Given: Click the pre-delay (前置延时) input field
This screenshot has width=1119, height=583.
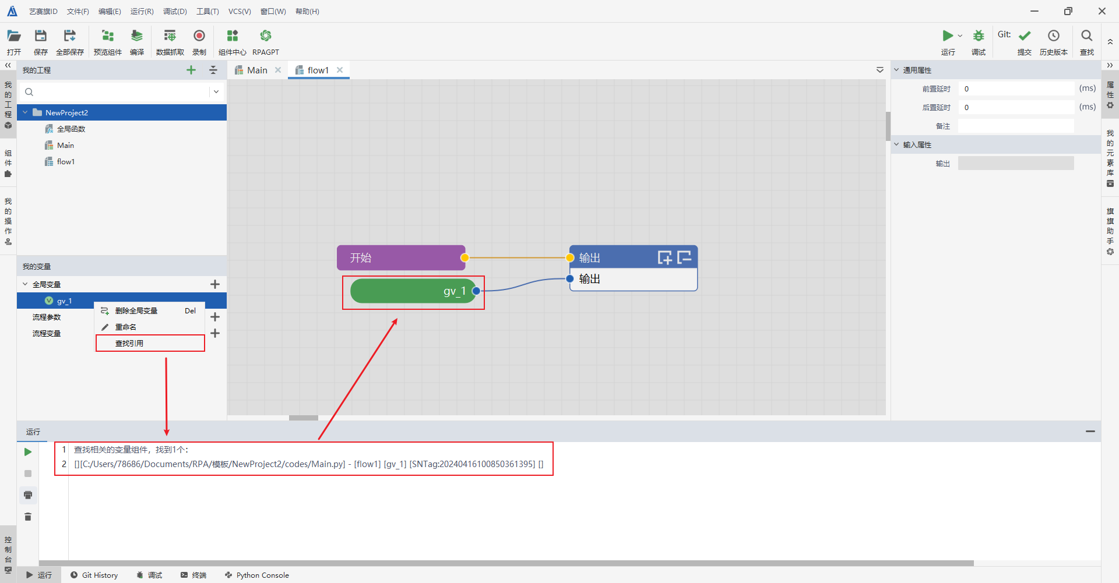Looking at the screenshot, I should click(1016, 89).
